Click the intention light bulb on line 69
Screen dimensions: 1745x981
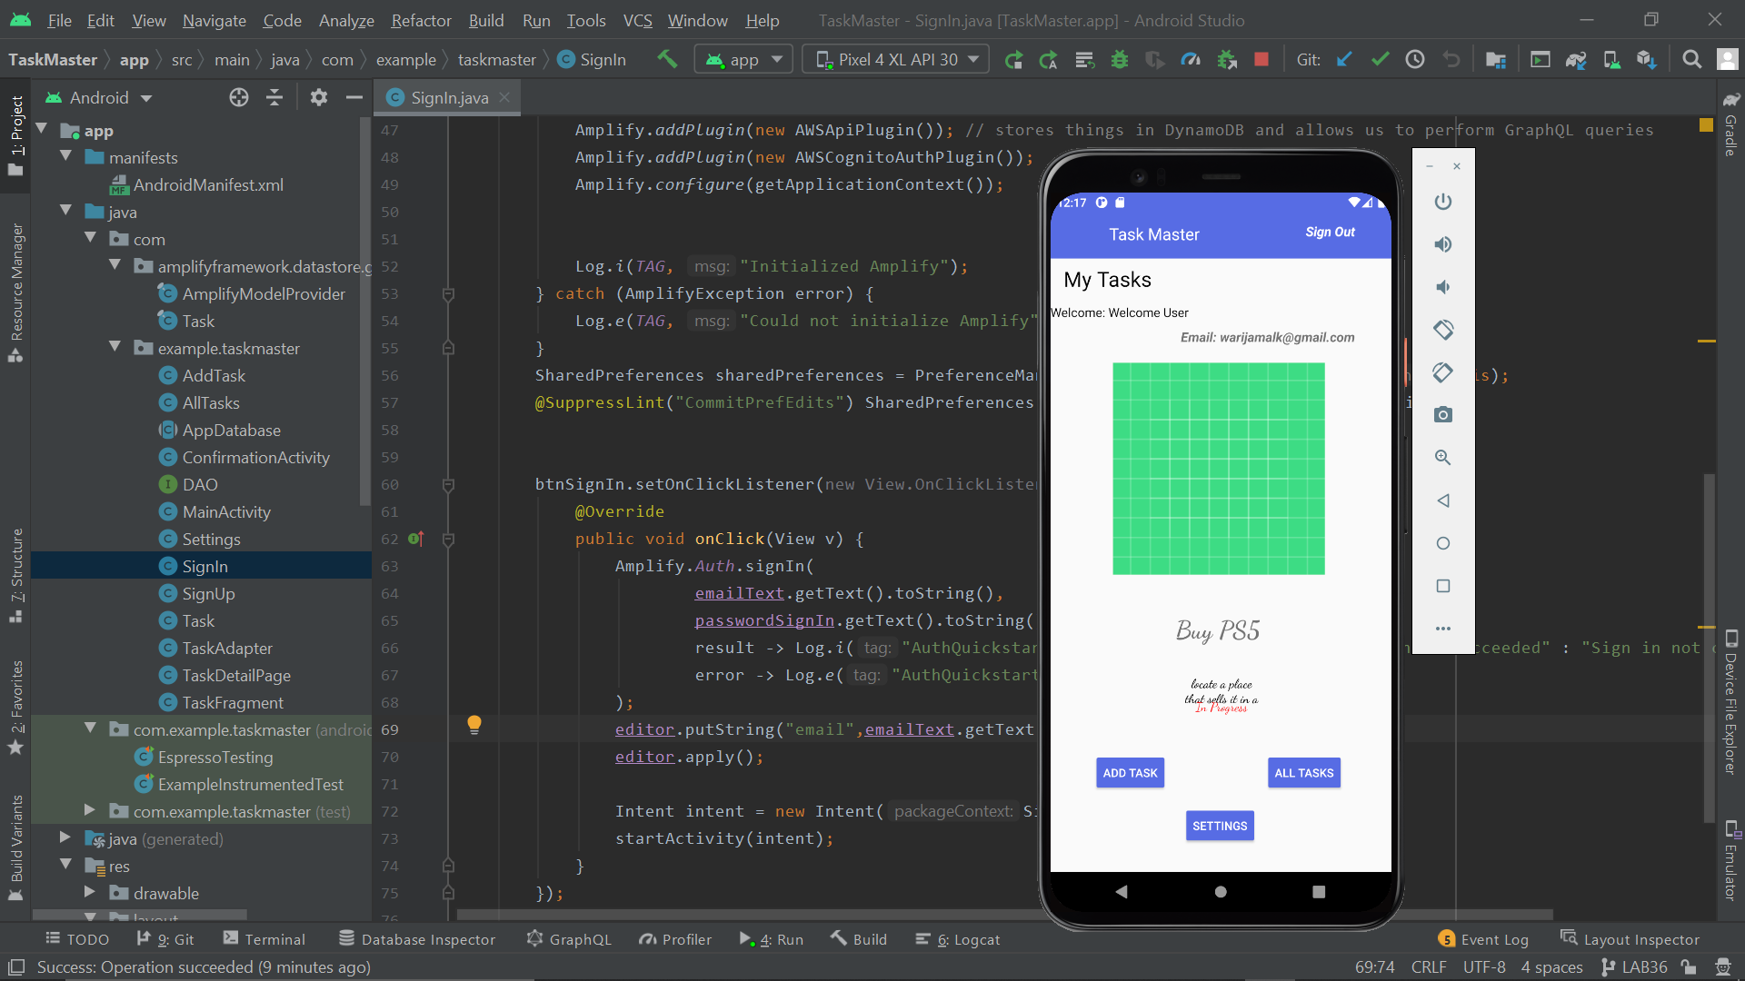pyautogui.click(x=474, y=724)
